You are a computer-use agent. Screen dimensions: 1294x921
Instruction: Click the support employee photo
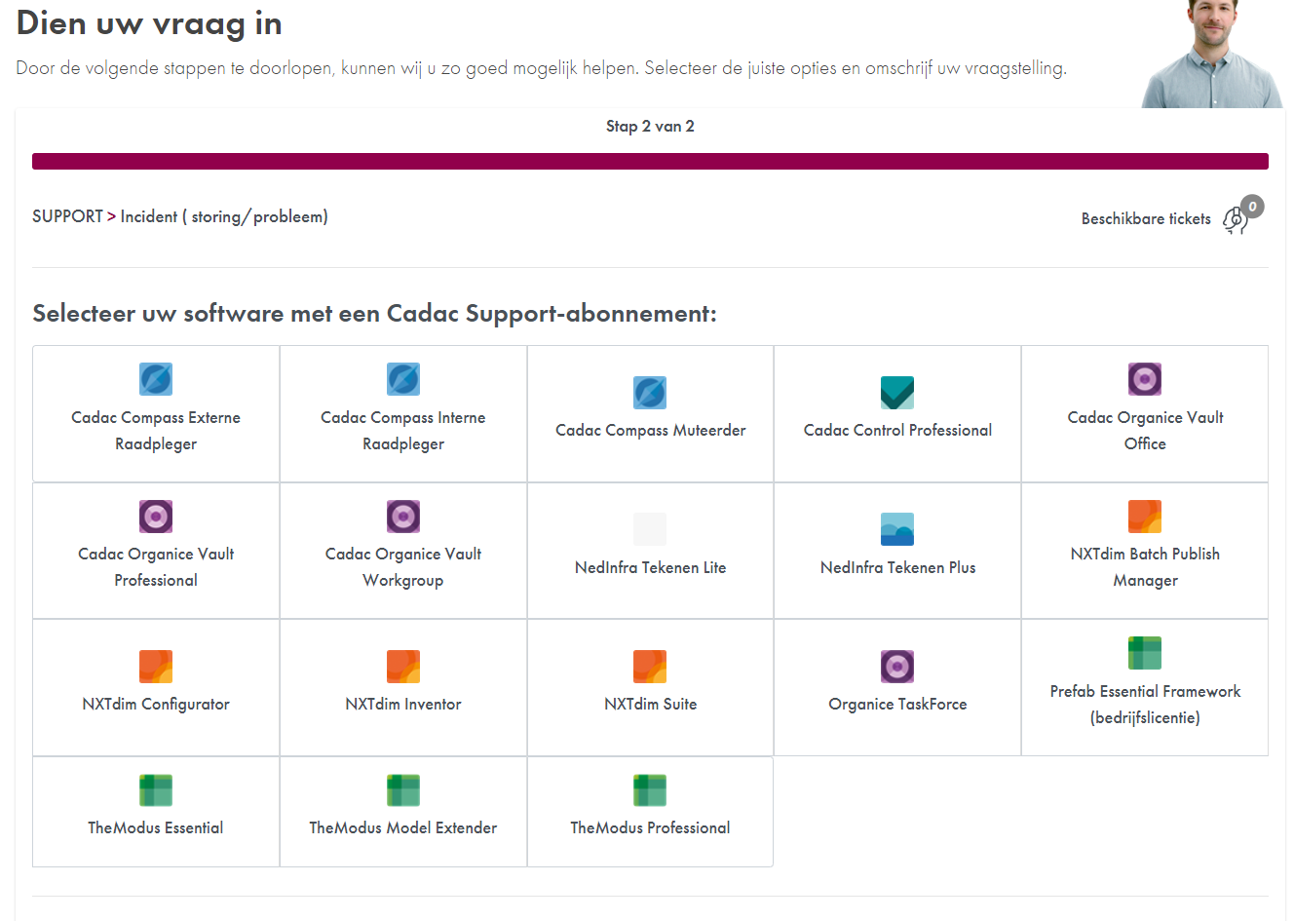pyautogui.click(x=1212, y=54)
